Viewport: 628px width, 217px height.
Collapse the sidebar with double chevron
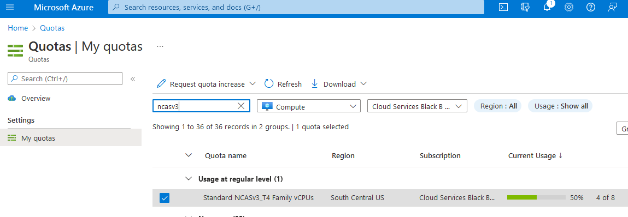click(133, 79)
